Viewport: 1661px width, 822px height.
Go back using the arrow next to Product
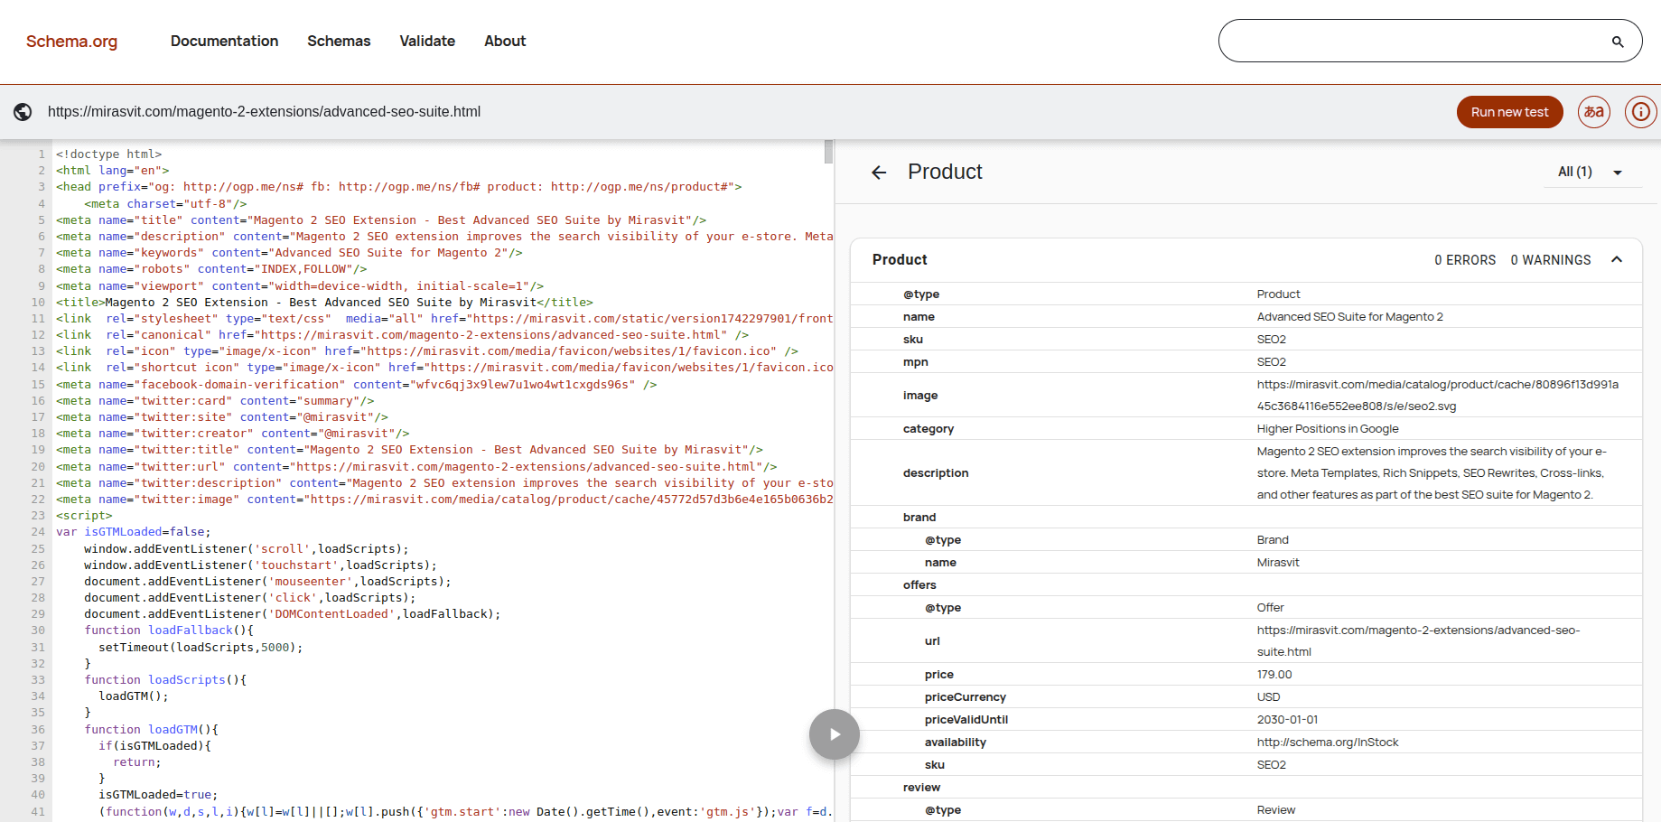pyautogui.click(x=878, y=172)
